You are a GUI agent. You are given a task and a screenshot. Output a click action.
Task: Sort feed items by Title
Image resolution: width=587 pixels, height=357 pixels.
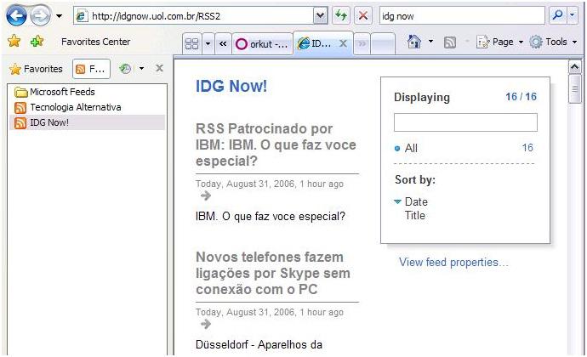coord(415,216)
